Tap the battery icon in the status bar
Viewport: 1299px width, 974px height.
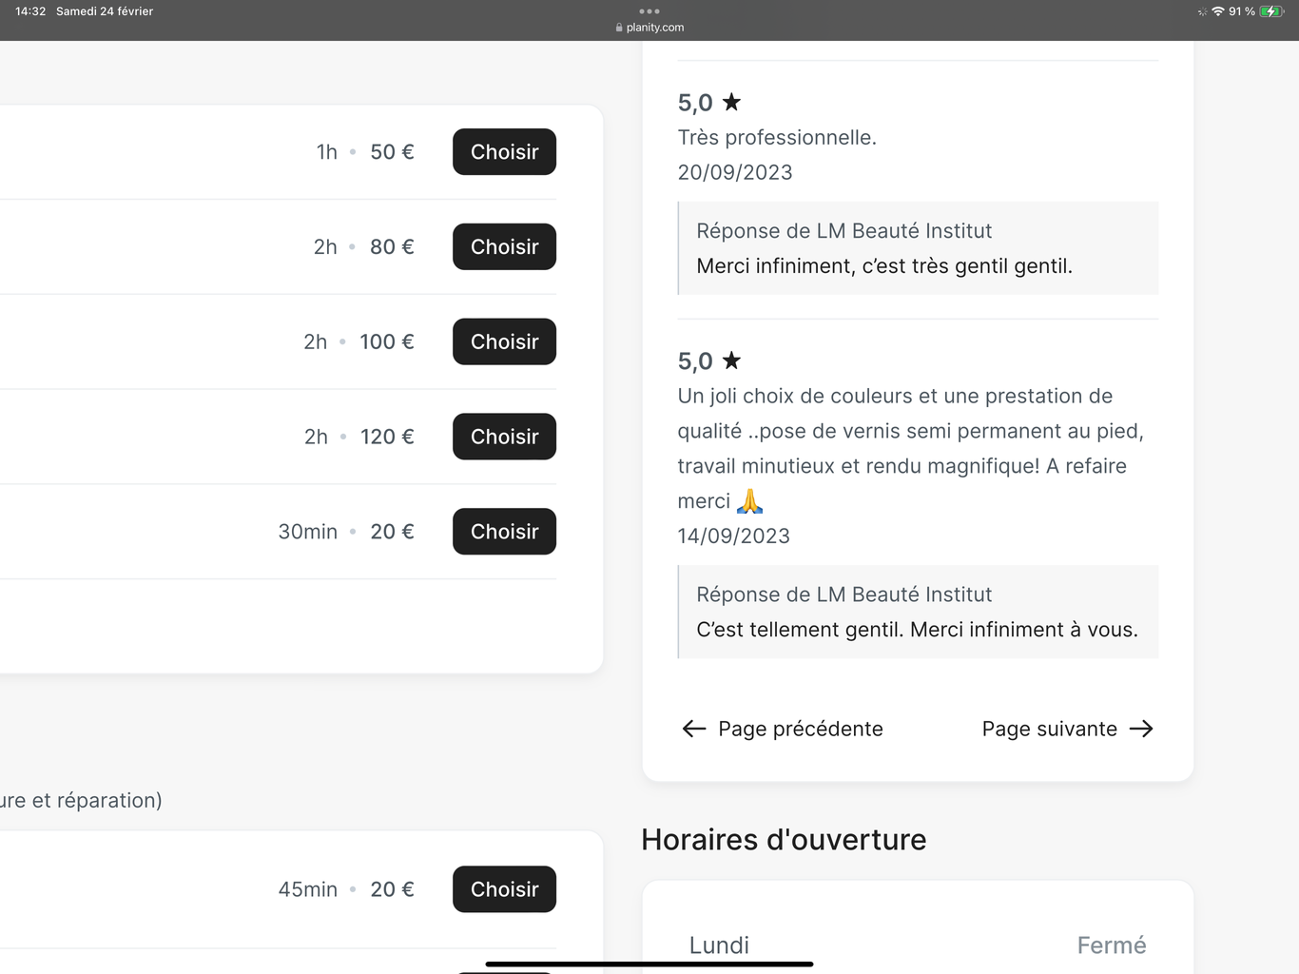(x=1271, y=11)
